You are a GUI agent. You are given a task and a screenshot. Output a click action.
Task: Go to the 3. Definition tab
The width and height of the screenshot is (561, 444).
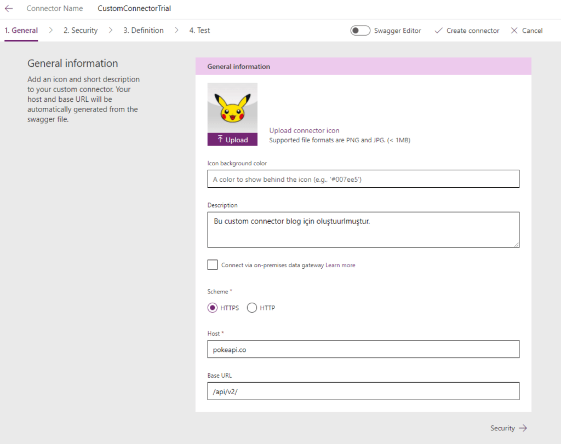pos(144,31)
